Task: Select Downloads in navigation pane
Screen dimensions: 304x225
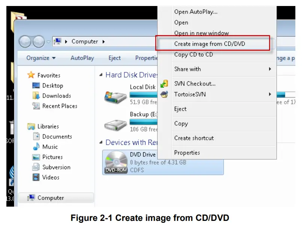Action: [57, 96]
